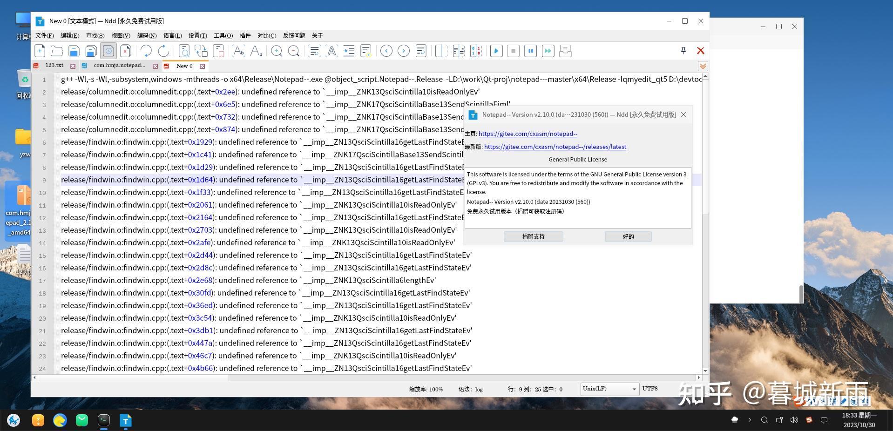Viewport: 893px width, 431px height.
Task: Maximize the background window behind Notepad--
Action: click(x=778, y=27)
